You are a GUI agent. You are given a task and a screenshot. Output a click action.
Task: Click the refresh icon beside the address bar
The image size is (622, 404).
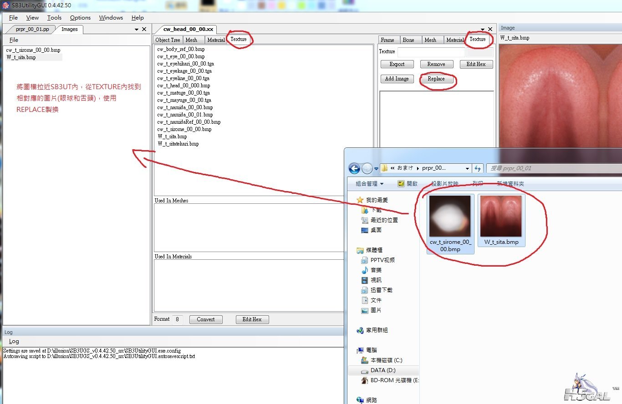click(478, 168)
